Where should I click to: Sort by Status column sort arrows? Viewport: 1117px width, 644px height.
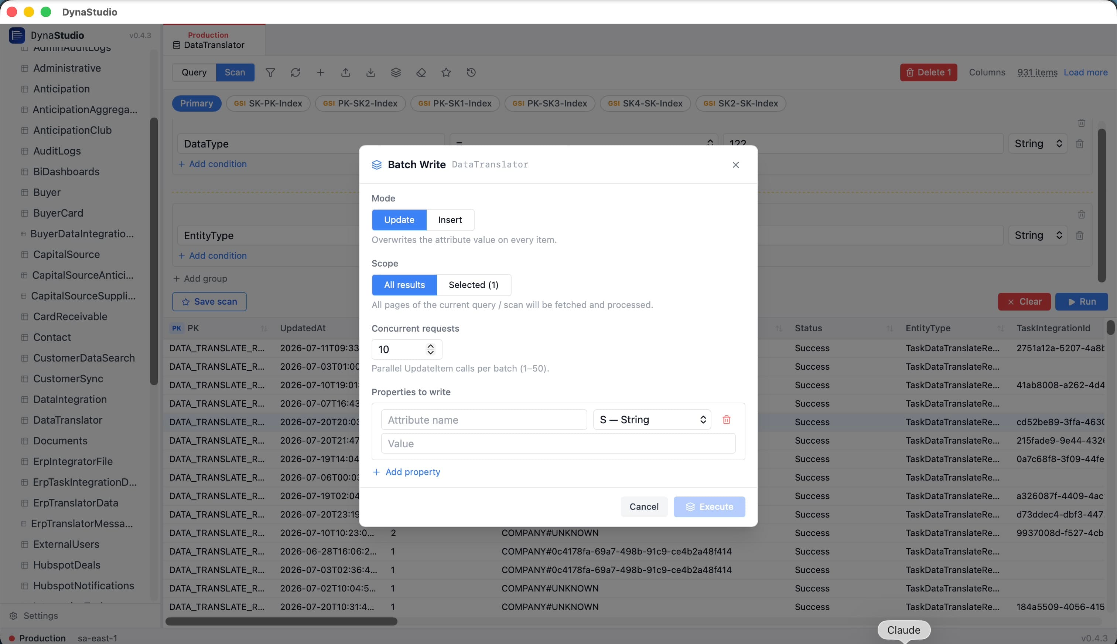coord(889,329)
